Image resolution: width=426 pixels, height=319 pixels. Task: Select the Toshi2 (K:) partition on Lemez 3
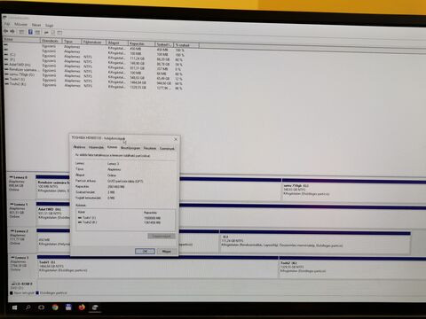coord(352,268)
